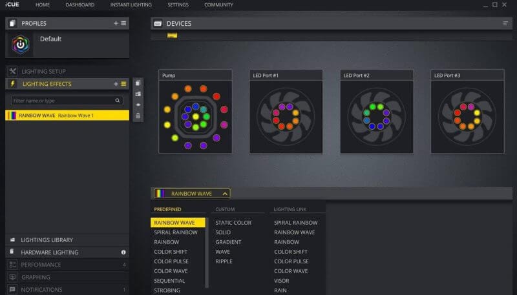Click the add profile plus icon
The height and width of the screenshot is (295, 517).
116,23
